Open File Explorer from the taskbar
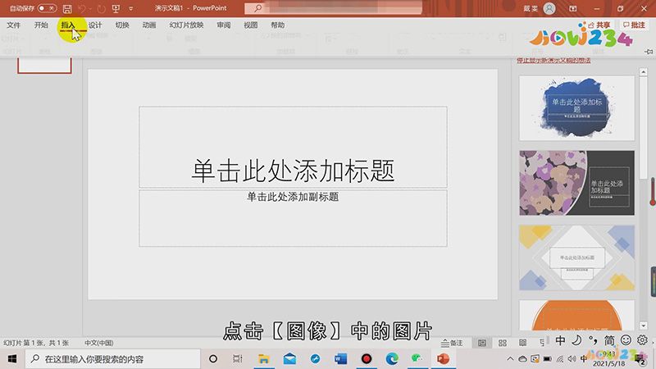 point(263,358)
